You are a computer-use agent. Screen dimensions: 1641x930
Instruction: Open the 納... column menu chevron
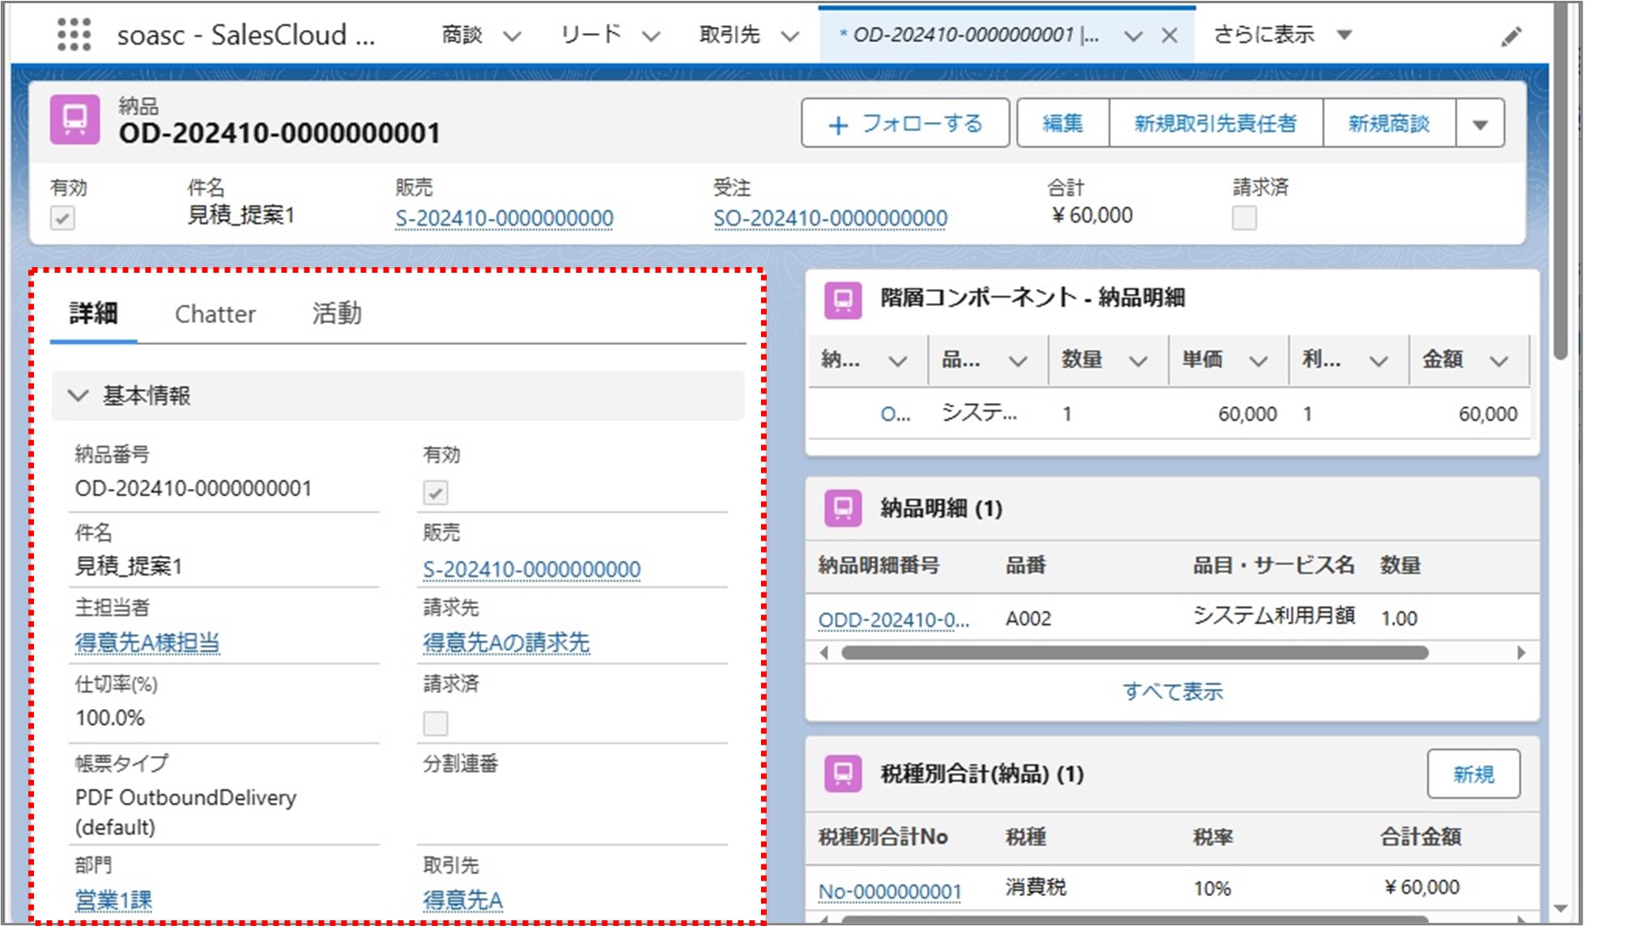point(897,361)
